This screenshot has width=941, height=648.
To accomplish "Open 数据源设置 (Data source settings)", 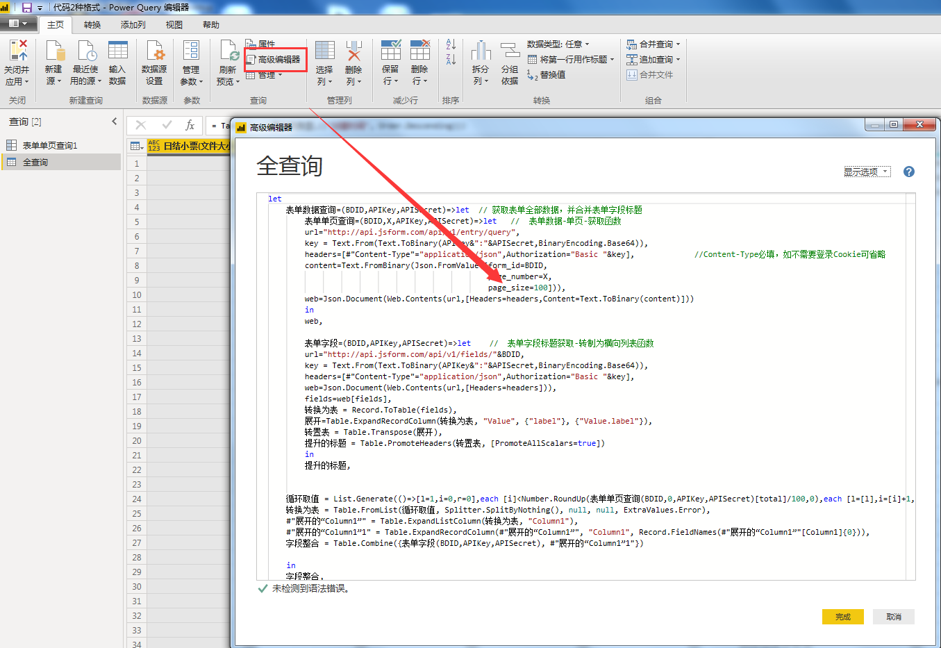I will (154, 52).
